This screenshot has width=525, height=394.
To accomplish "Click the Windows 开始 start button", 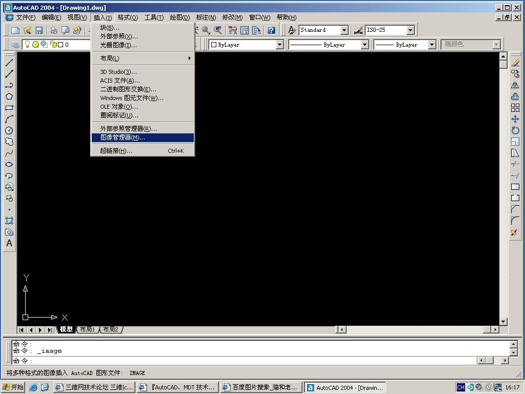I will (13, 387).
